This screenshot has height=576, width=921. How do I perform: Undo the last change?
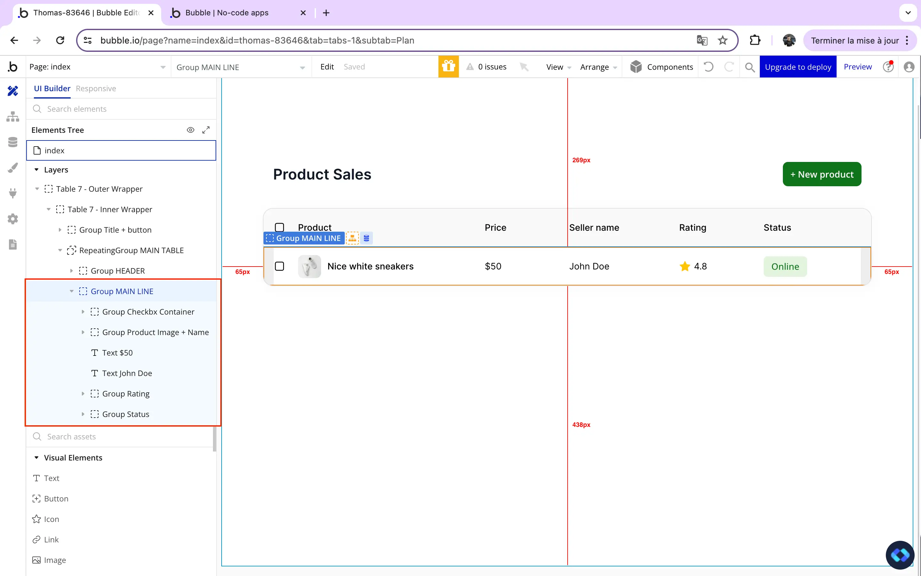coord(708,67)
